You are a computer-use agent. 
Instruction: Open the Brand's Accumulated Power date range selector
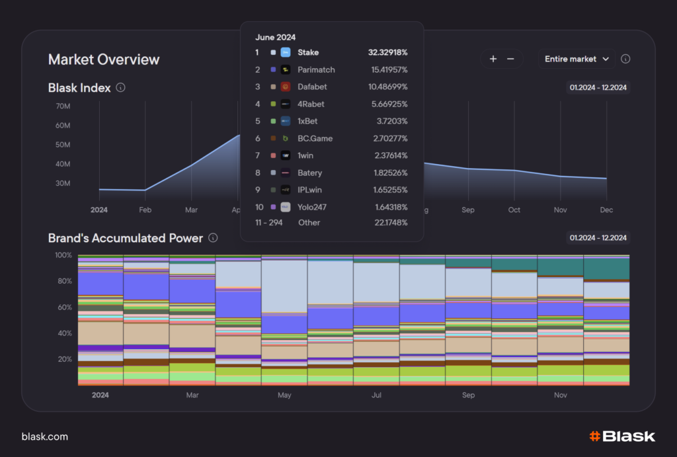pos(598,237)
